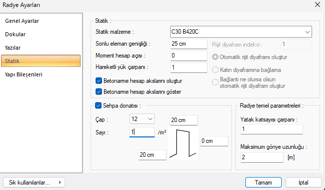Toggle Betonarme hesap akslarını oluştur checkbox
The height and width of the screenshot is (190, 325).
(x=99, y=81)
